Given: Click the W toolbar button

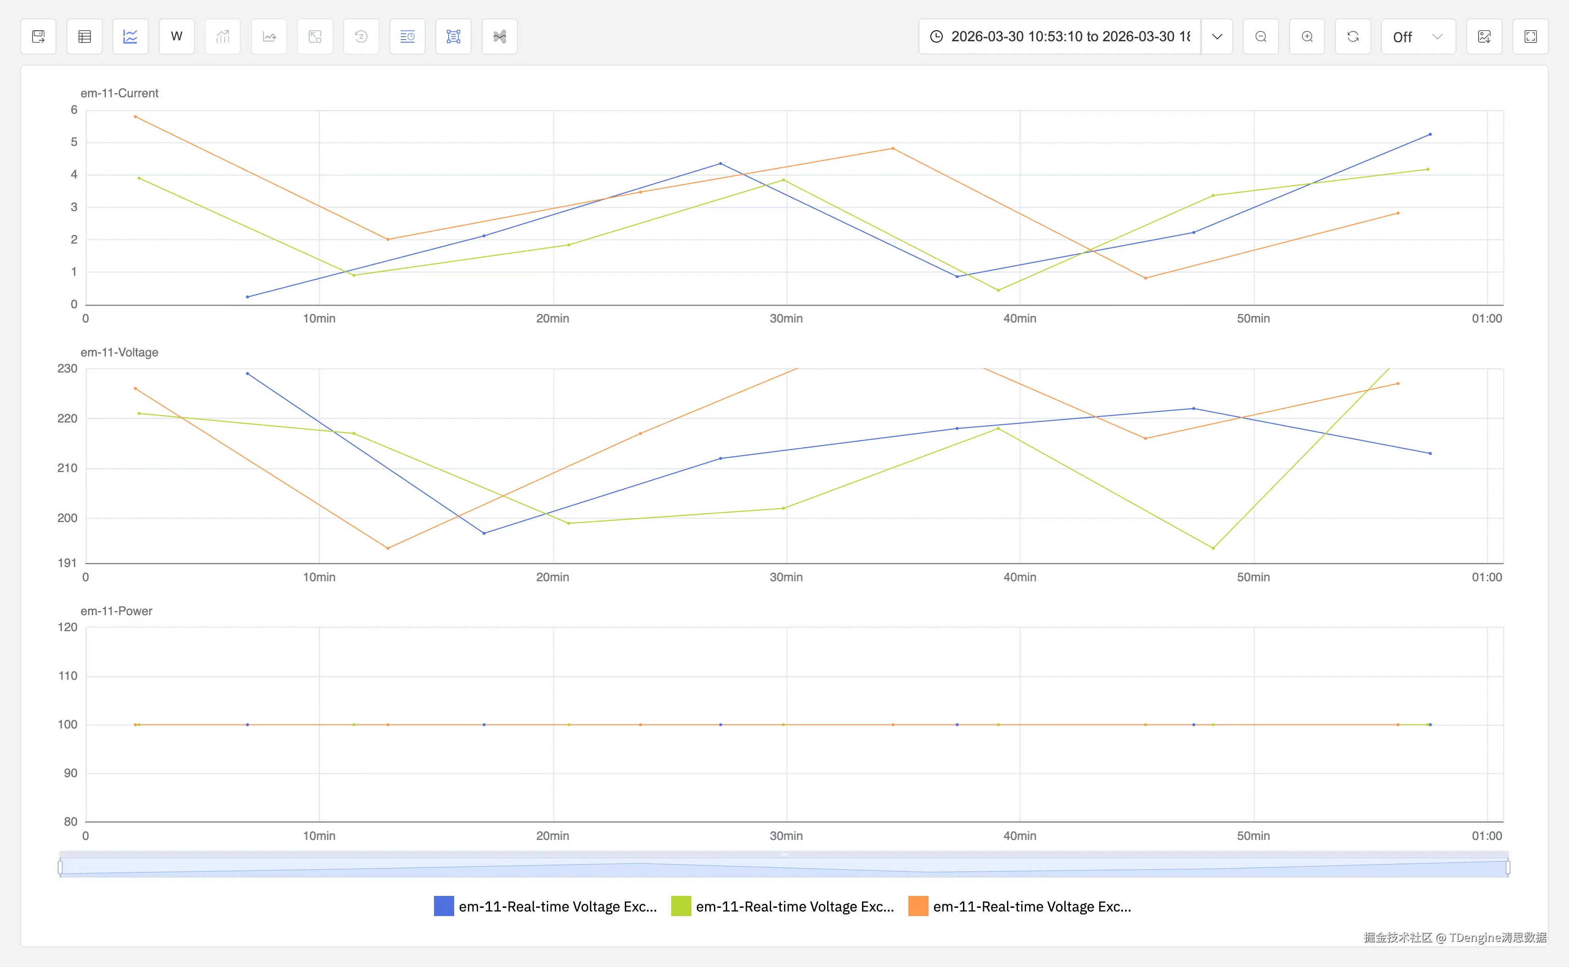Looking at the screenshot, I should pos(177,36).
